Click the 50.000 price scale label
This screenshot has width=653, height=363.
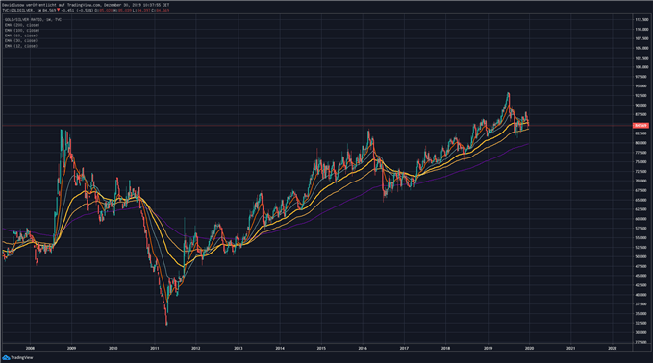point(641,256)
